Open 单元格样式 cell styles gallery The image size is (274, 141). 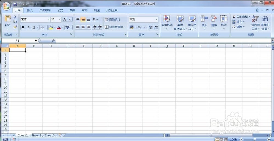(x=192, y=22)
